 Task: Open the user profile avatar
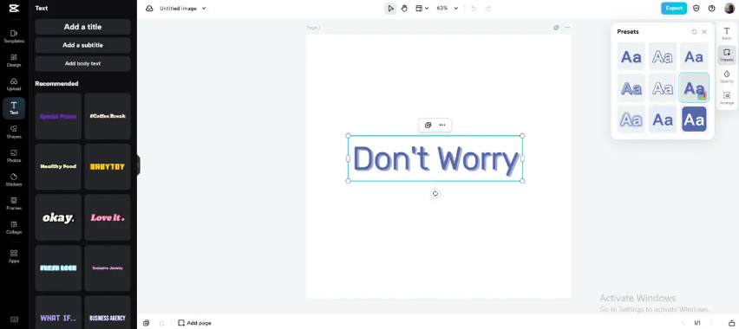[729, 8]
